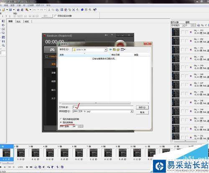Image resolution: width=209 pixels, height=173 pixels.
Task: Open the save as type dropdown
Action: 132,112
